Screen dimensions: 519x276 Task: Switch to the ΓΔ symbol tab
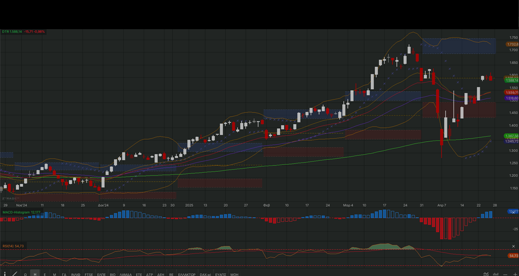click(64, 274)
